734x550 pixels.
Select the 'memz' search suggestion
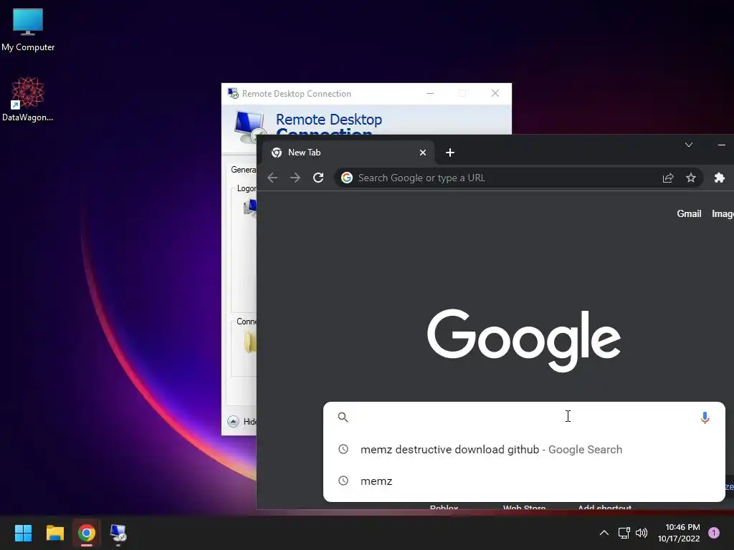[524, 481]
